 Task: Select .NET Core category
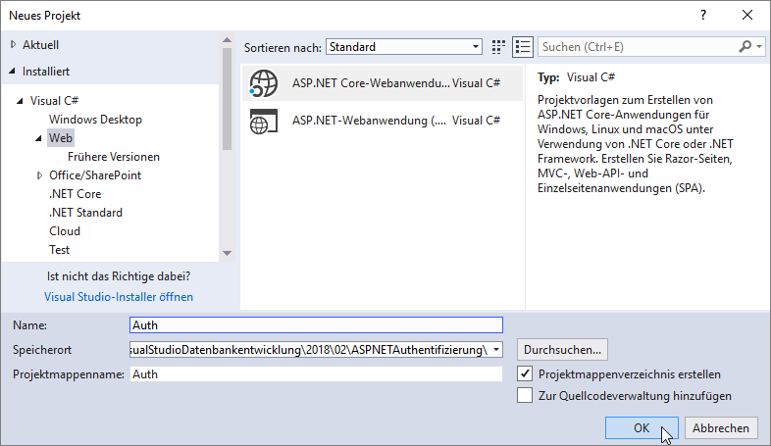point(76,194)
